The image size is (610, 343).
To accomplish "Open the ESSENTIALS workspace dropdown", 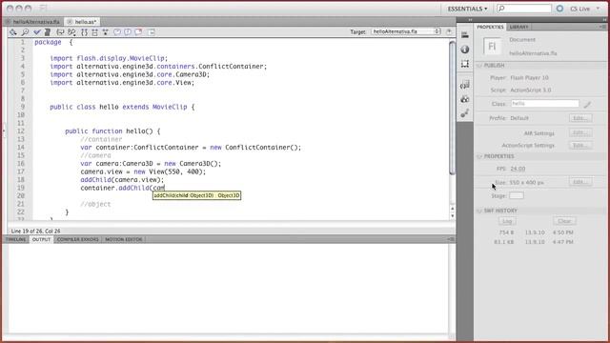I will click(467, 9).
